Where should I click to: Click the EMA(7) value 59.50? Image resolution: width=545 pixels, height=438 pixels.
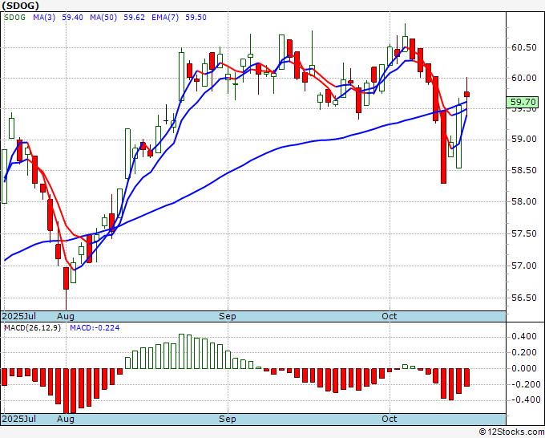196,18
